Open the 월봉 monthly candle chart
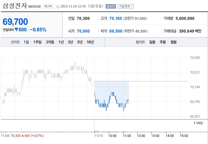 coord(173,42)
